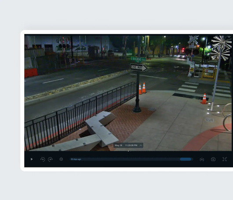Enter fullscreen video mode
Screen dimensions: 233x200
(x=225, y=159)
